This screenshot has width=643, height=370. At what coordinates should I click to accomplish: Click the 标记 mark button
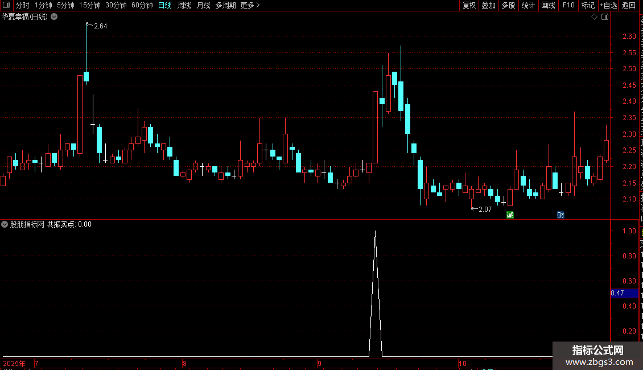(588, 5)
